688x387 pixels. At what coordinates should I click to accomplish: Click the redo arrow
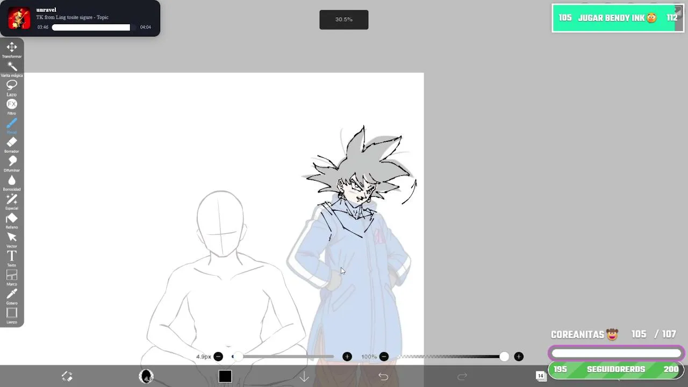(462, 376)
